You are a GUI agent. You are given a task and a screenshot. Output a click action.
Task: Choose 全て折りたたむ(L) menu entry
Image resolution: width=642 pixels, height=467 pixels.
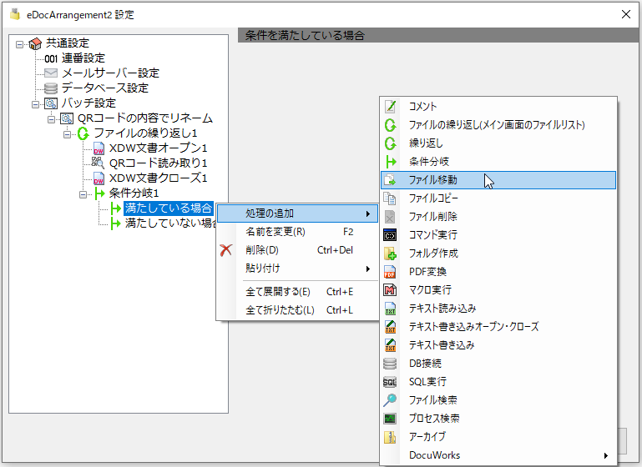[299, 310]
